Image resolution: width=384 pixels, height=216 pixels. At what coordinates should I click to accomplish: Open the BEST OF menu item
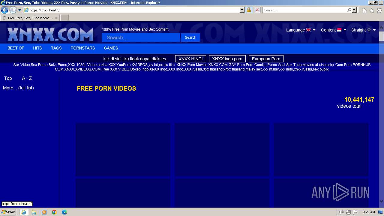(16, 48)
